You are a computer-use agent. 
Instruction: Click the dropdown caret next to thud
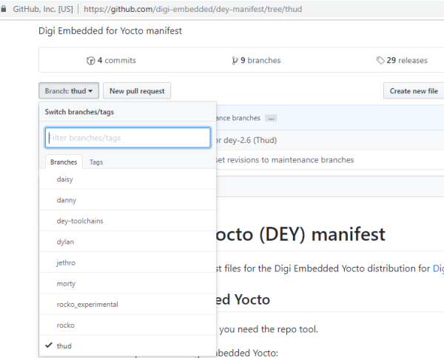pos(90,91)
